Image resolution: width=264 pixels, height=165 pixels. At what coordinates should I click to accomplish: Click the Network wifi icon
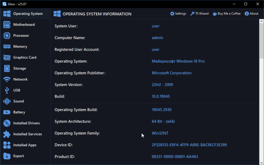tap(7, 79)
